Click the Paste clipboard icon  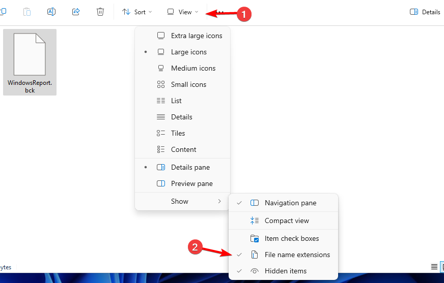pos(26,12)
